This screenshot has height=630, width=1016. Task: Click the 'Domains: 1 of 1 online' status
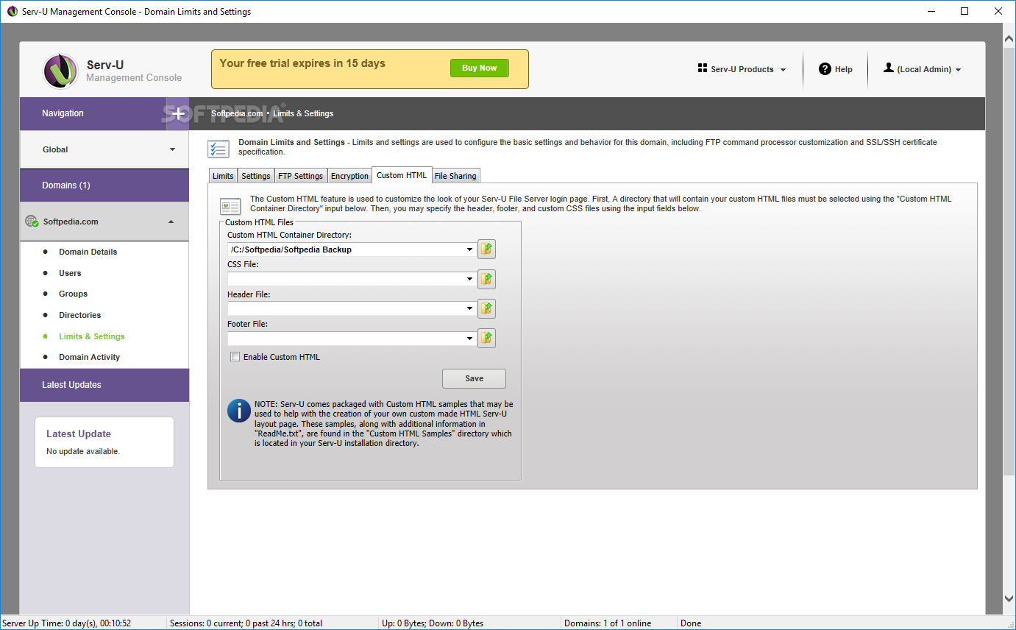click(608, 623)
